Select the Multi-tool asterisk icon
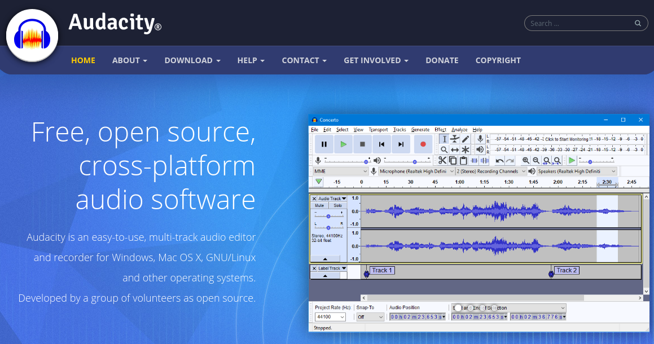The height and width of the screenshot is (344, 654). [x=466, y=149]
